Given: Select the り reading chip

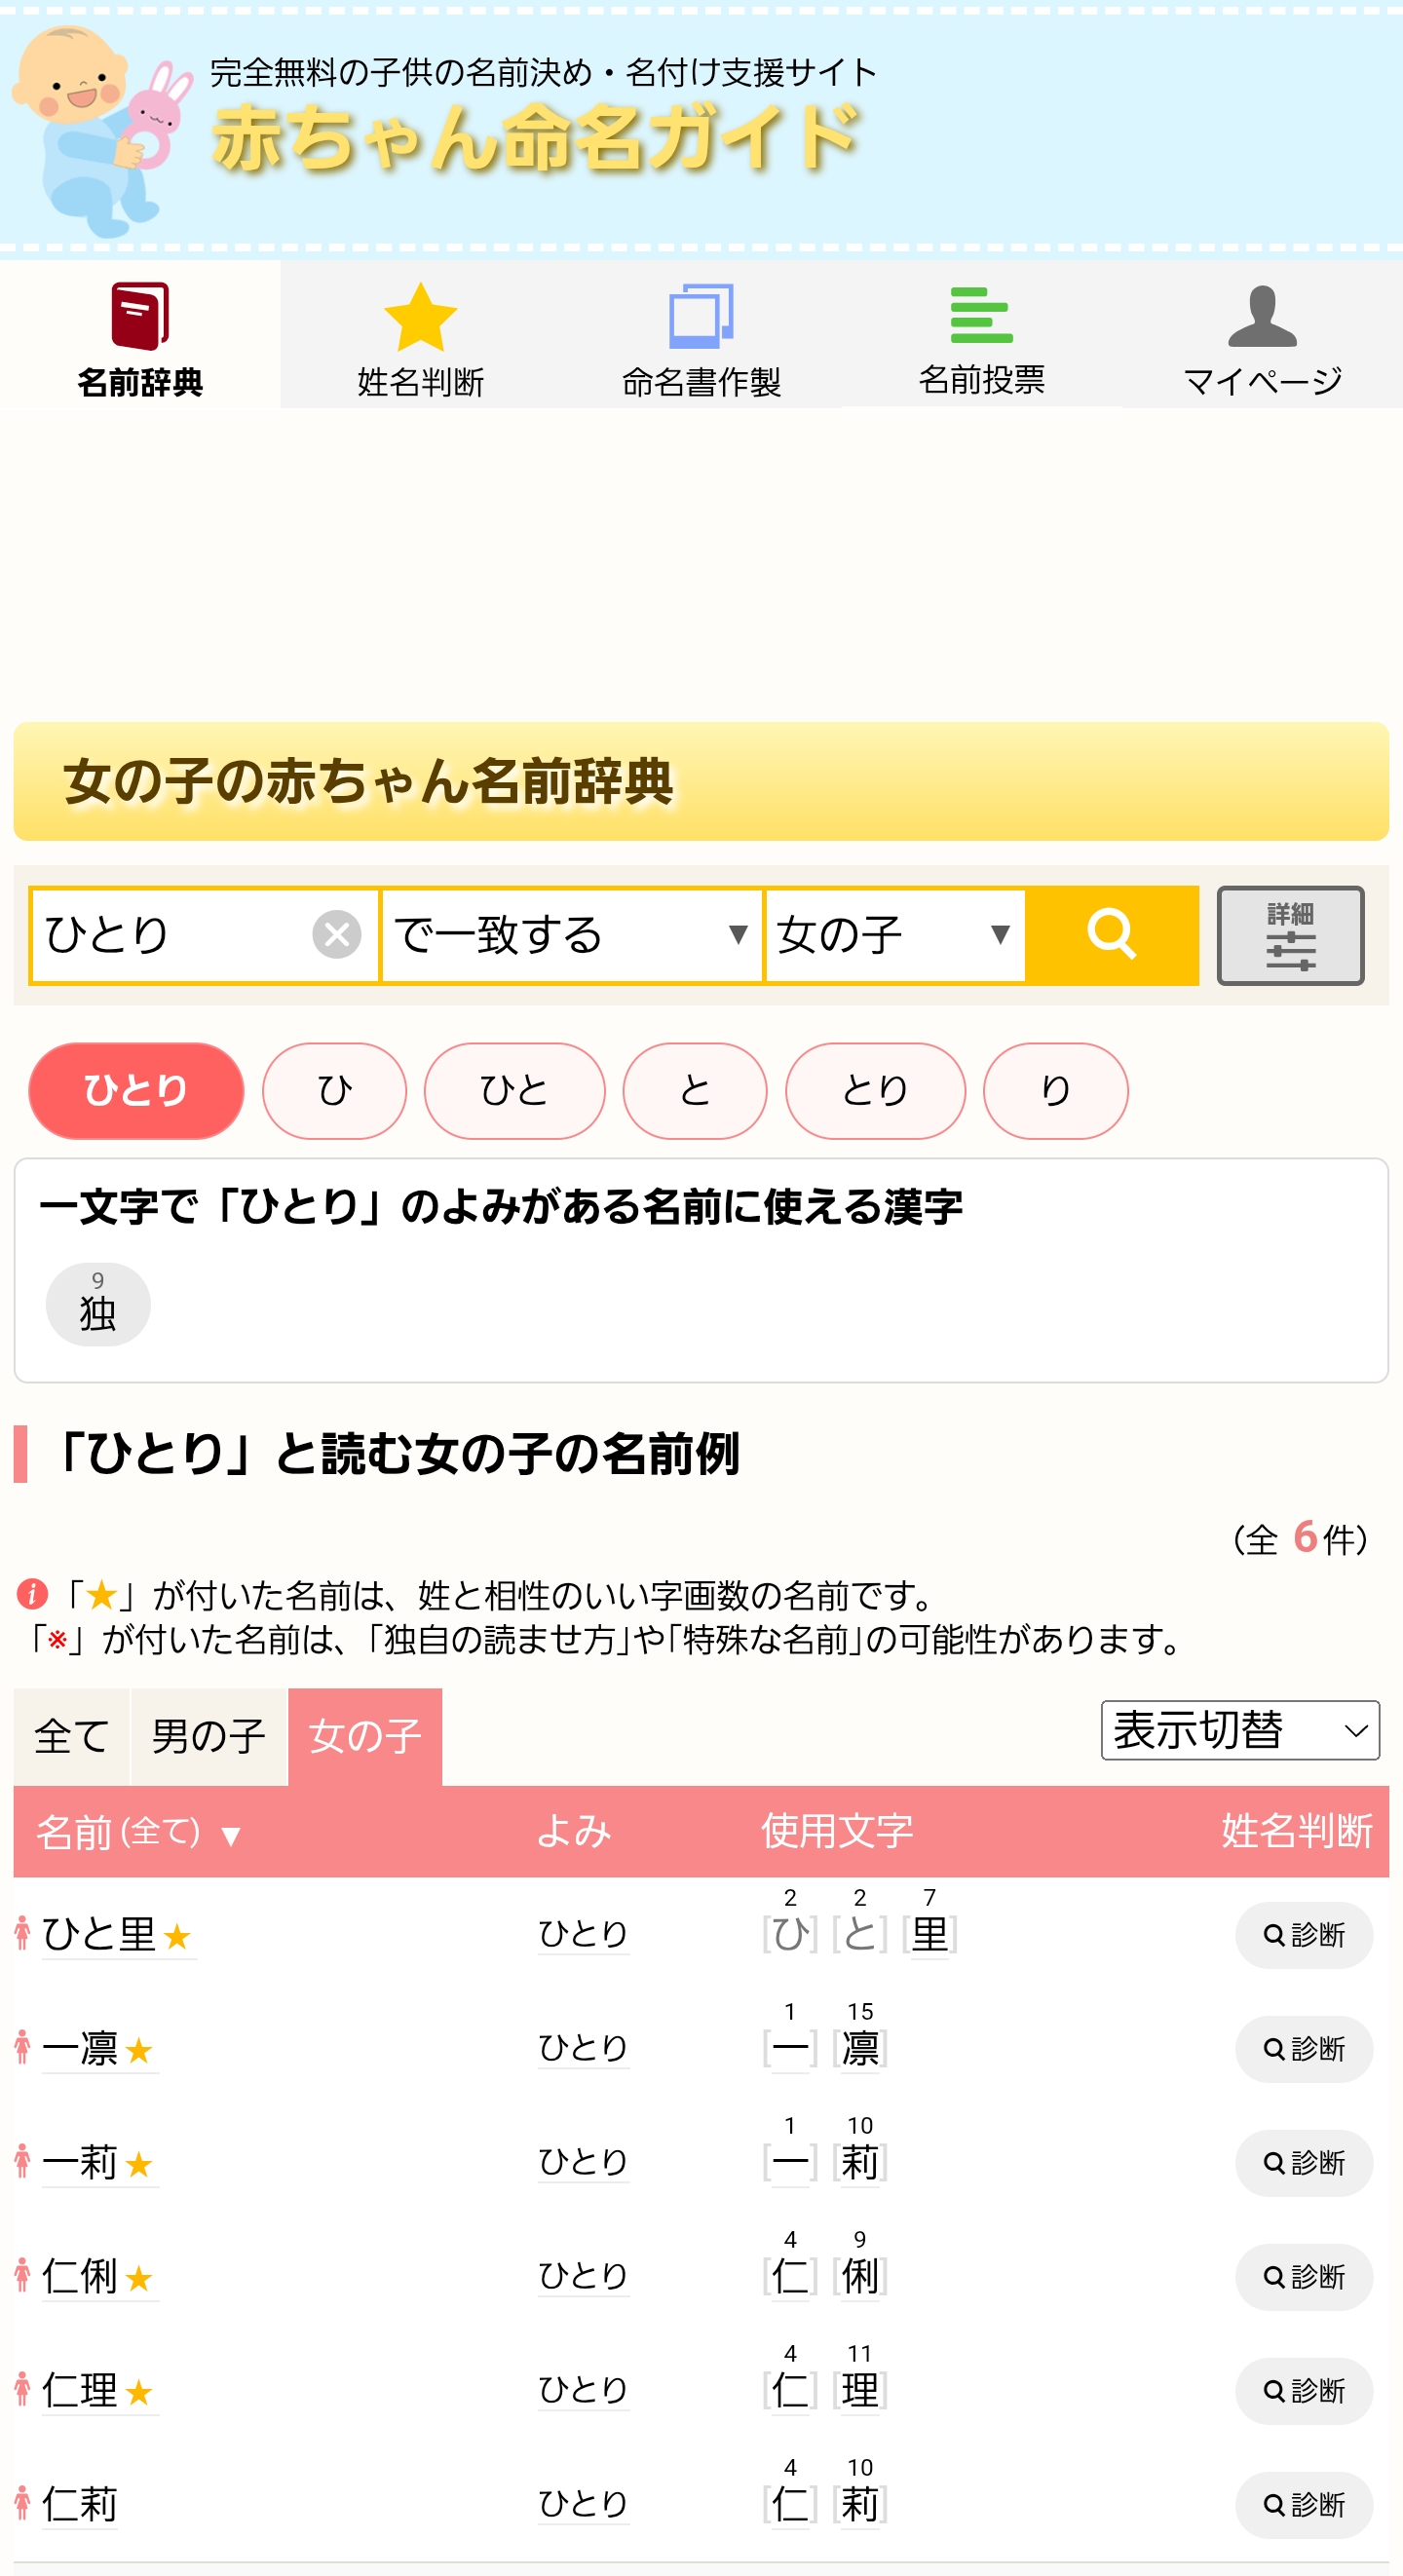Looking at the screenshot, I should coord(1055,1091).
